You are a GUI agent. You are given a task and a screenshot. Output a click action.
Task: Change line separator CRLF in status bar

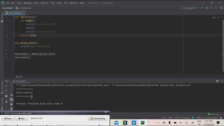tap(170, 118)
